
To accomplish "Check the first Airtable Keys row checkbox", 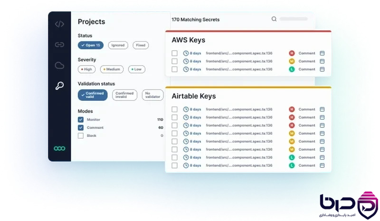I will 174,109.
